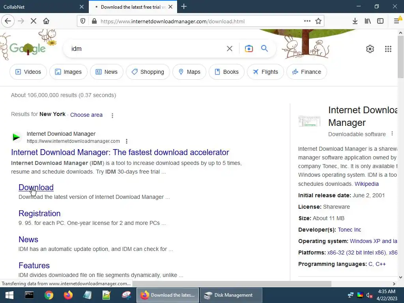Click the Choose area link
The image size is (404, 303).
click(x=86, y=115)
